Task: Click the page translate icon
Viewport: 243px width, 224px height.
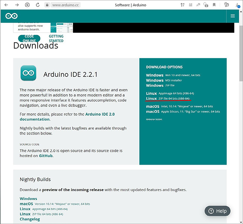Action: pyautogui.click(x=198, y=5)
